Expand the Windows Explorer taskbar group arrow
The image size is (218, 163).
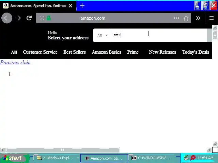click(78, 158)
